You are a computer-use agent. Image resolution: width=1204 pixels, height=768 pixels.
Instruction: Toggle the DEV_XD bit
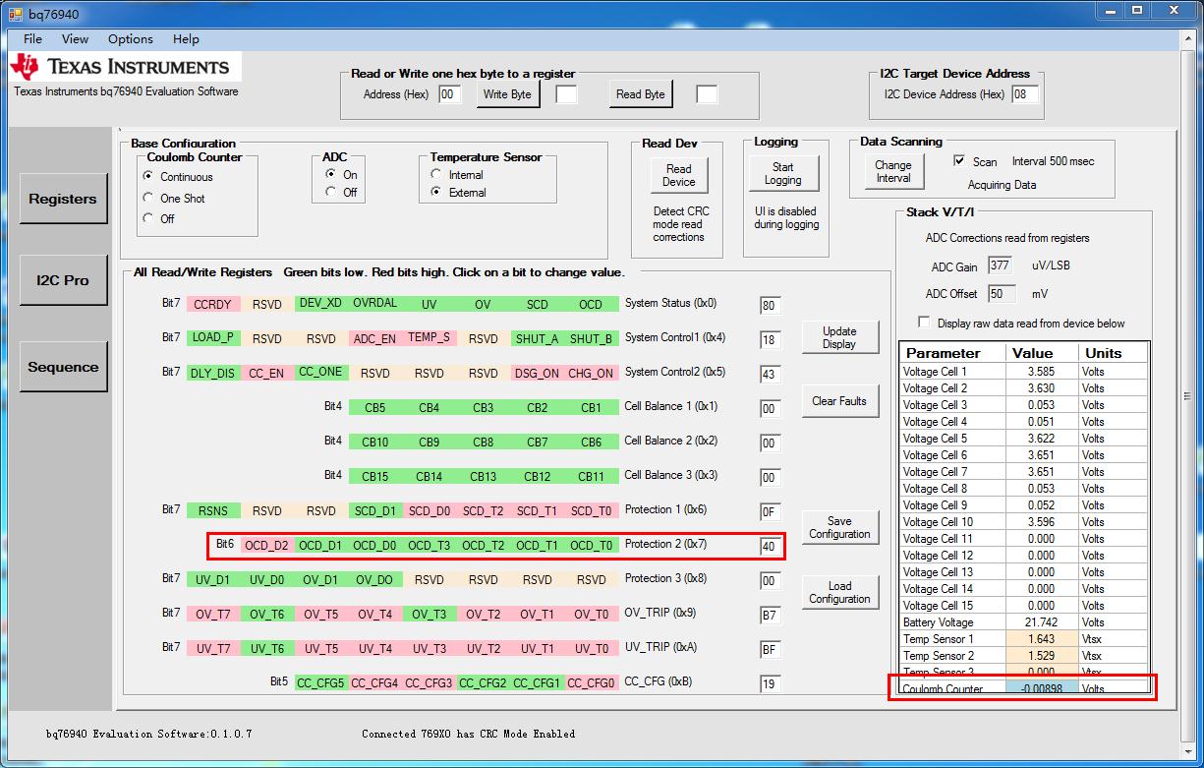(321, 304)
